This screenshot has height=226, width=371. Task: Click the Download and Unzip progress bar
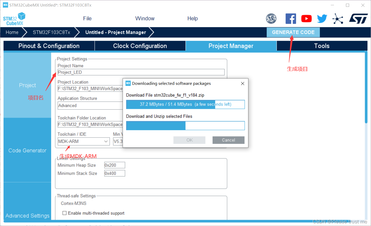click(185, 126)
